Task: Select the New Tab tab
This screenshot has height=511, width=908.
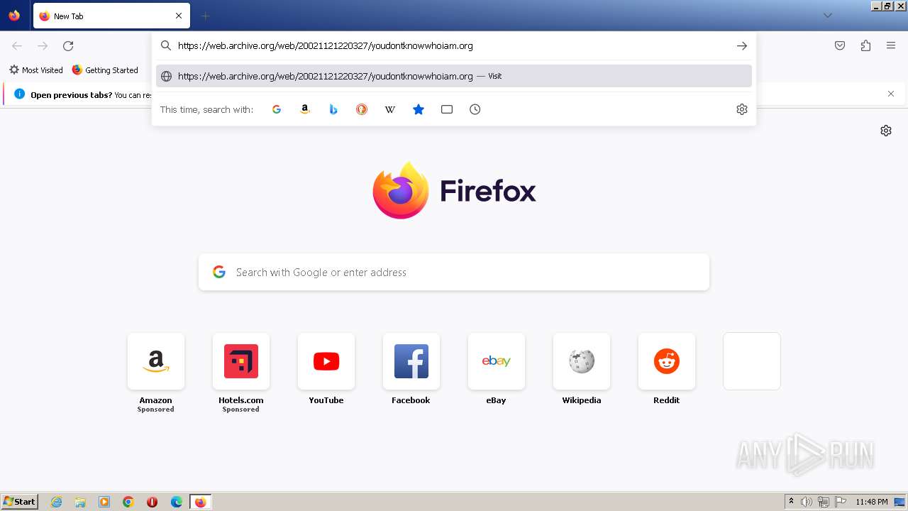Action: pyautogui.click(x=111, y=16)
